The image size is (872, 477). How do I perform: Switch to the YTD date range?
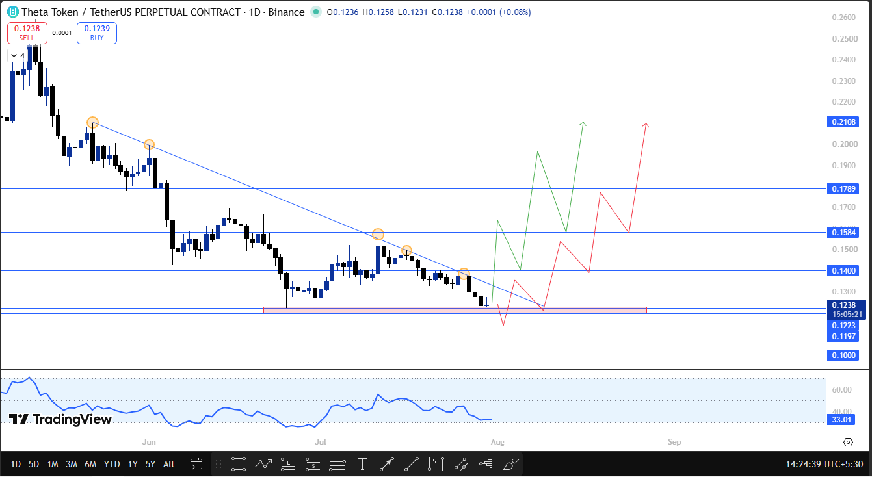tap(112, 464)
